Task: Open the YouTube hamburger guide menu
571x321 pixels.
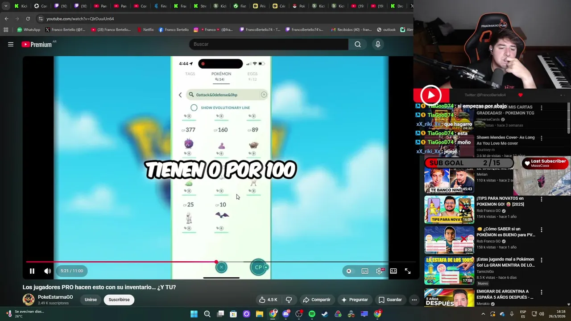Action: [11, 44]
